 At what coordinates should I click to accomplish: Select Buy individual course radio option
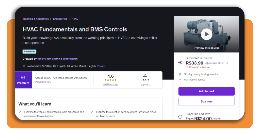click(180, 63)
